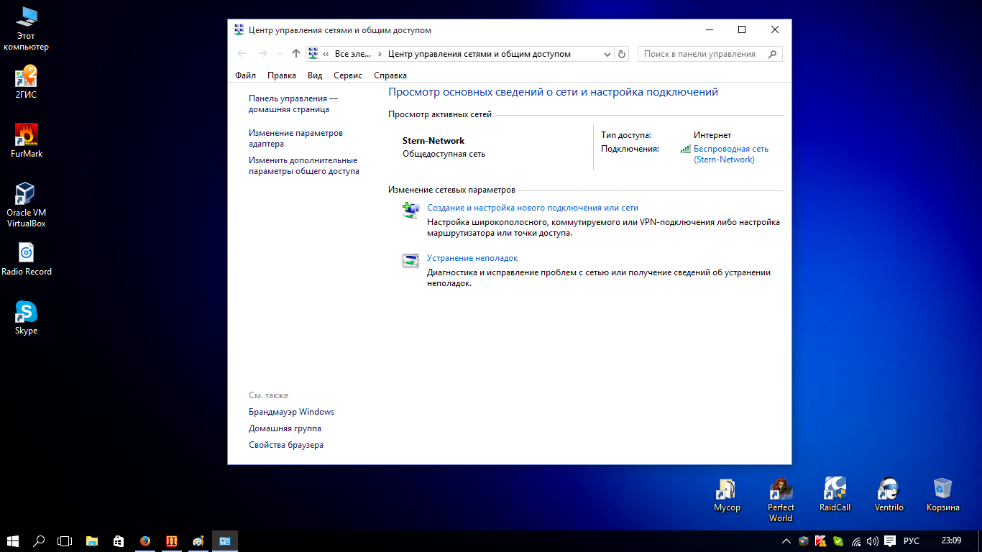982x552 pixels.
Task: Open Брандмауэр Windows link
Action: click(291, 412)
